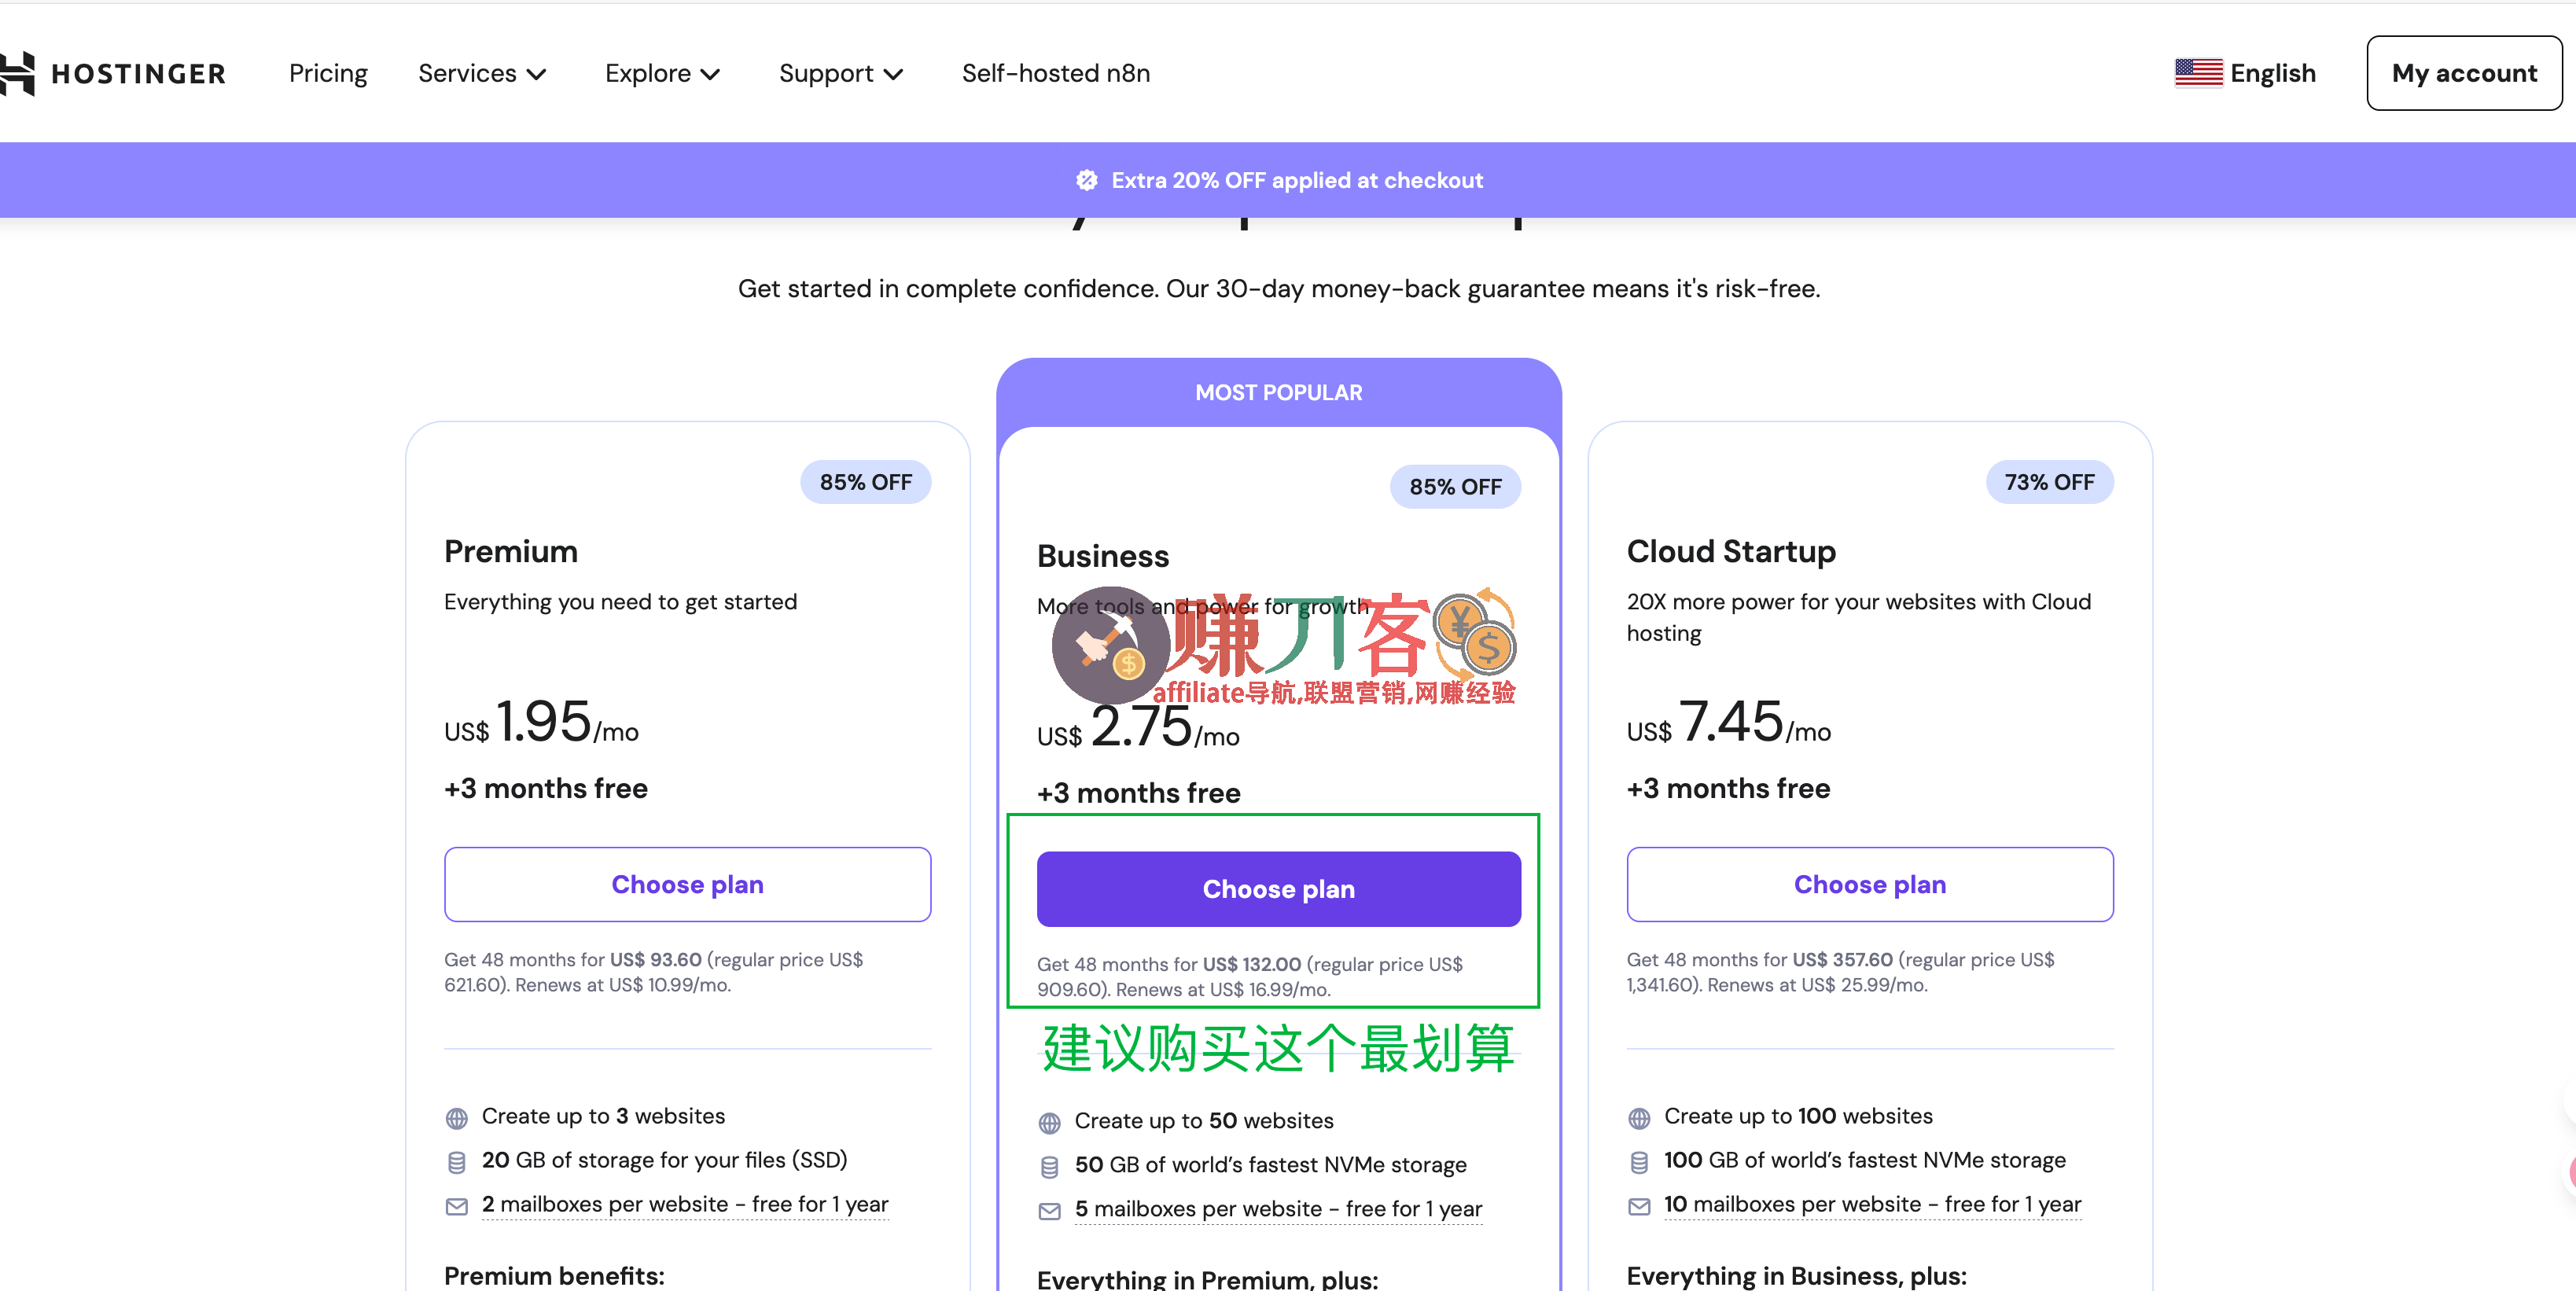
Task: Open the Explore dropdown
Action: point(661,72)
